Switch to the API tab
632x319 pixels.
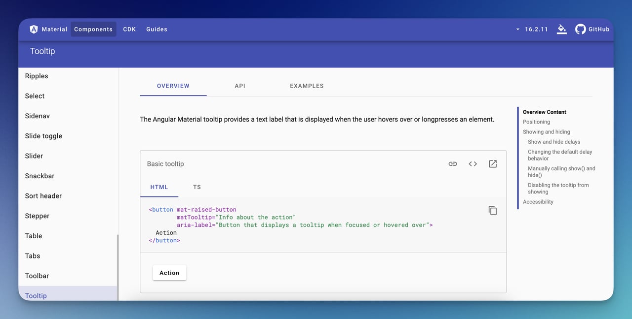click(x=240, y=86)
